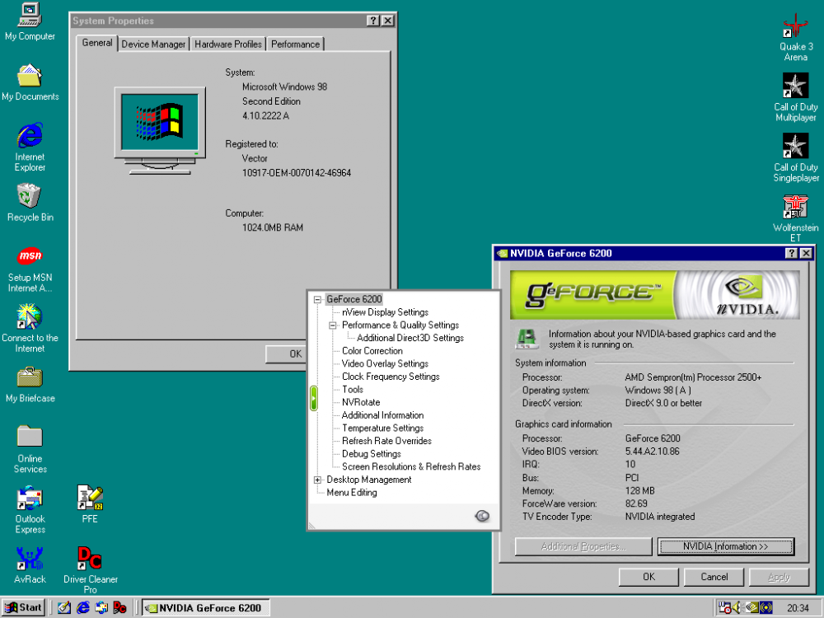Select the Outlook Express desktop icon

click(30, 510)
